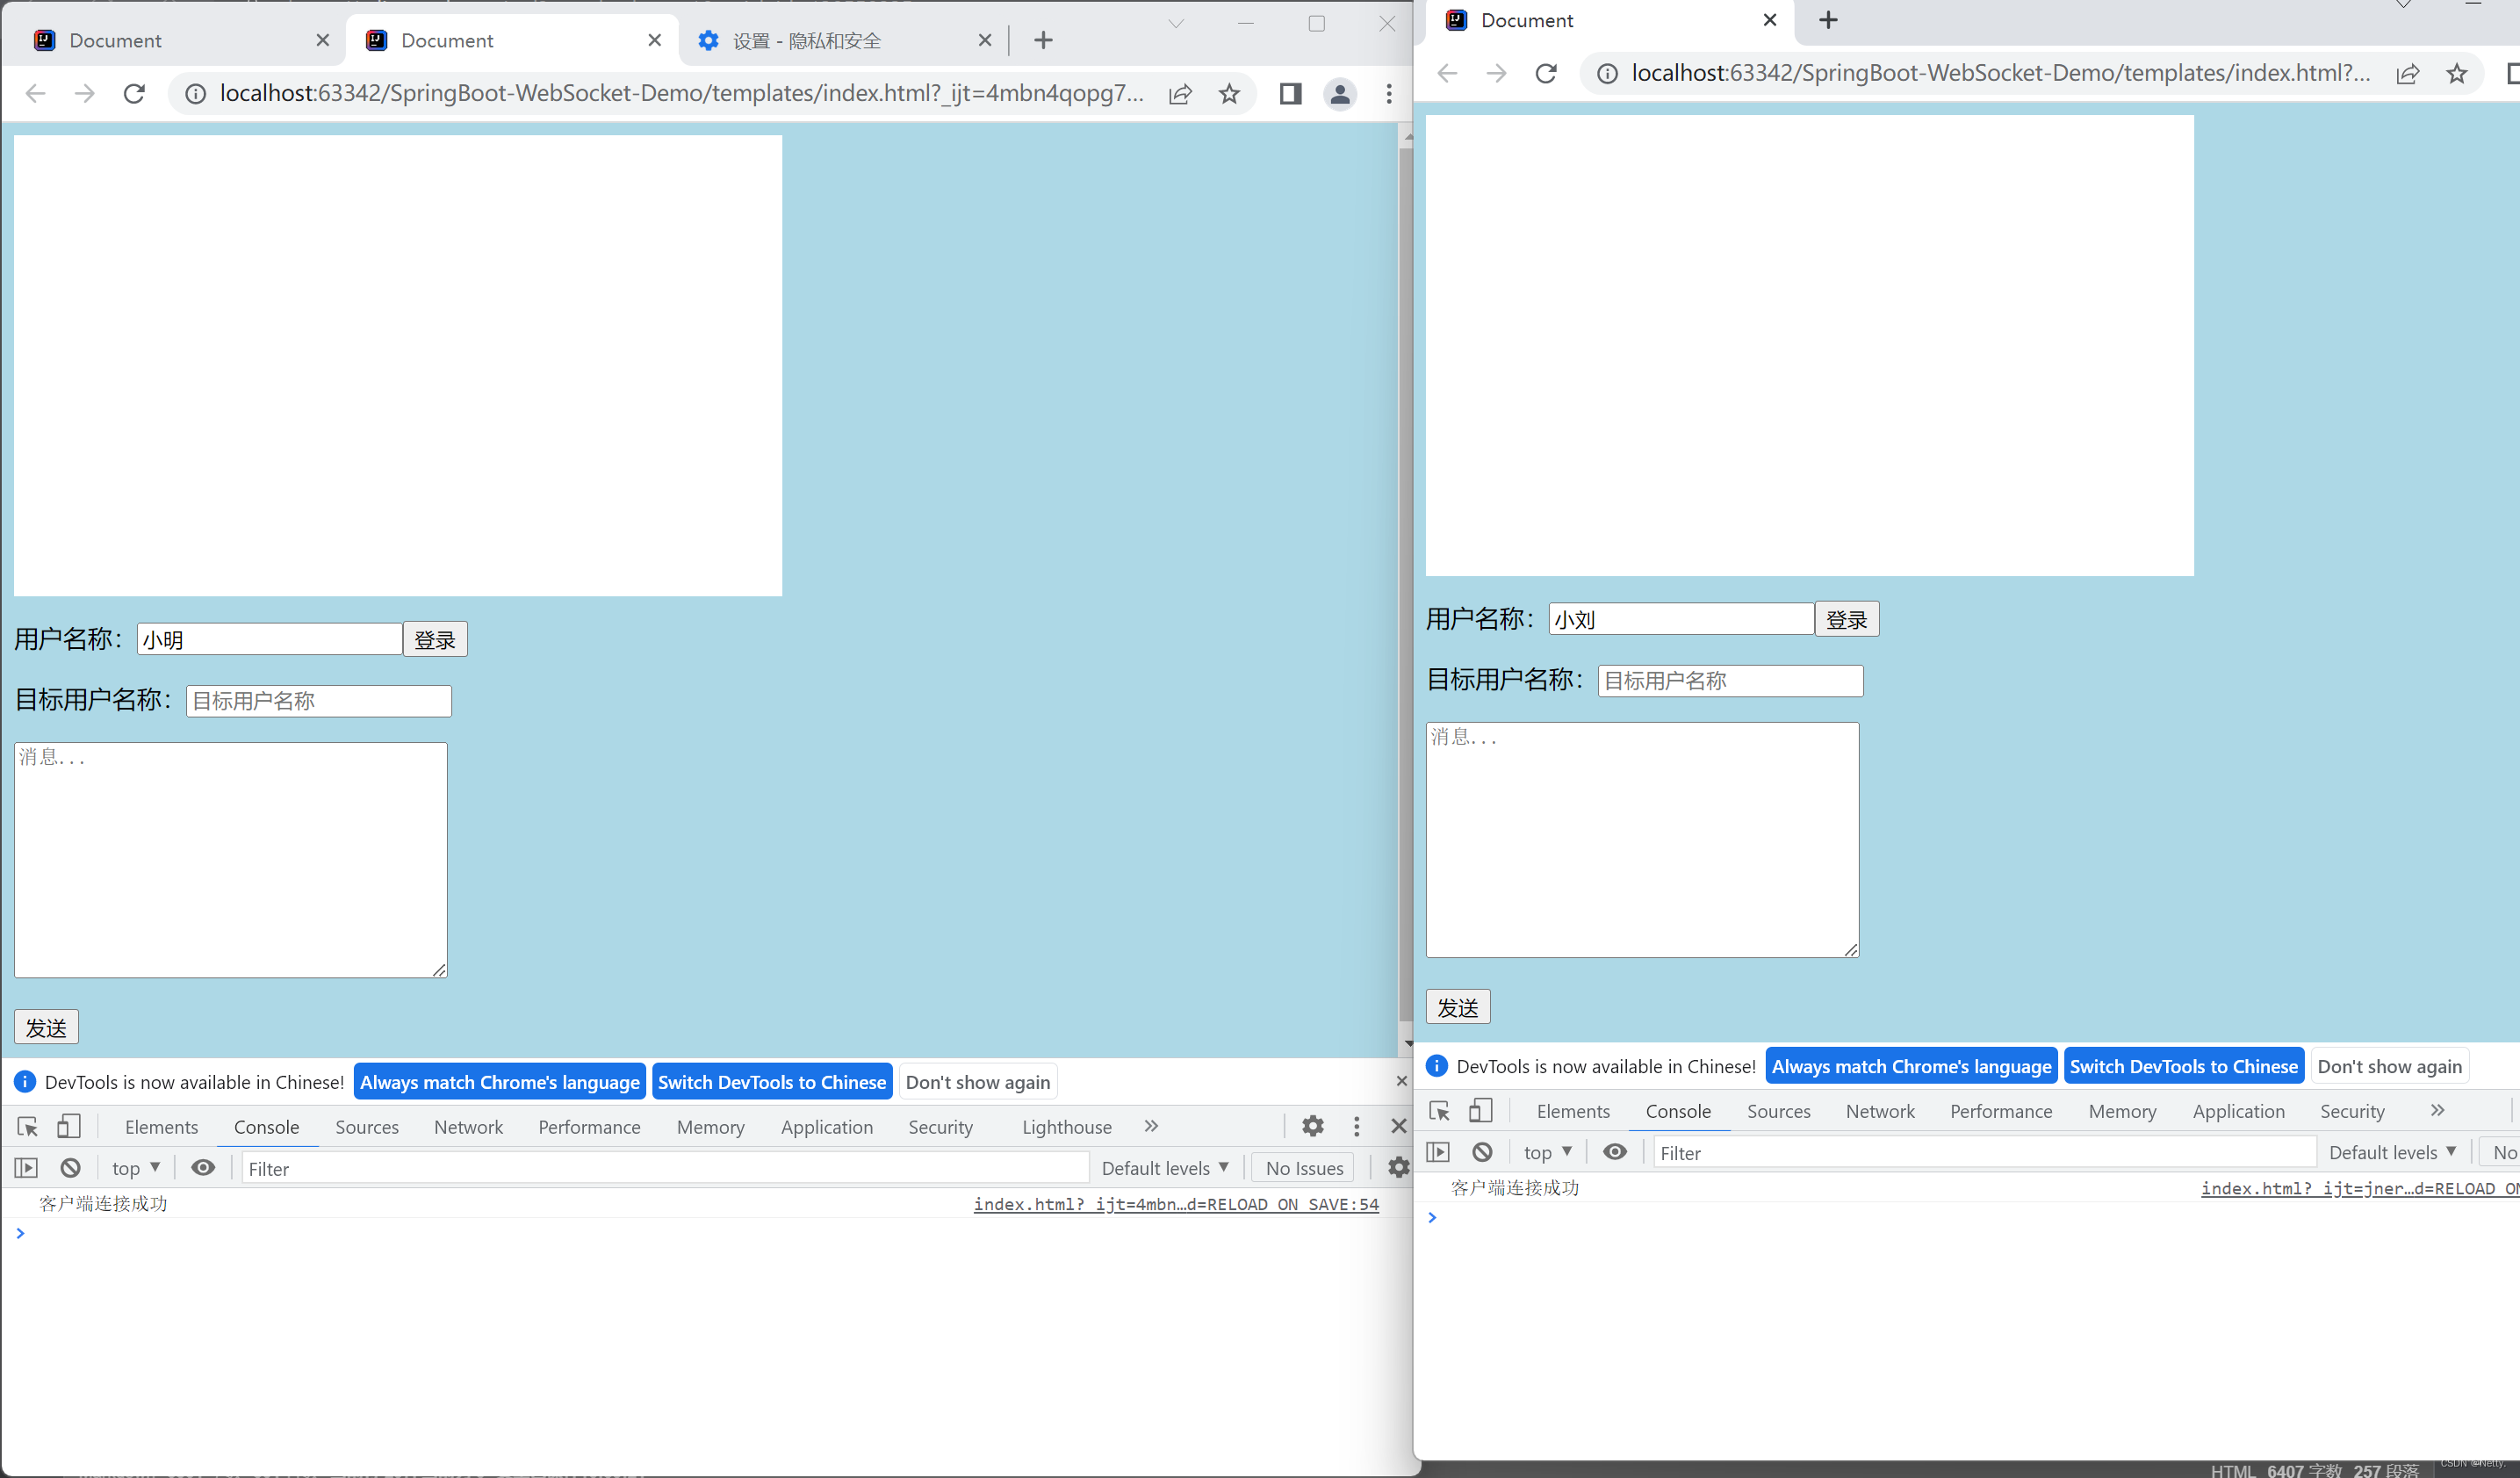
Task: Bookmark page with star in right window
Action: (x=2457, y=74)
